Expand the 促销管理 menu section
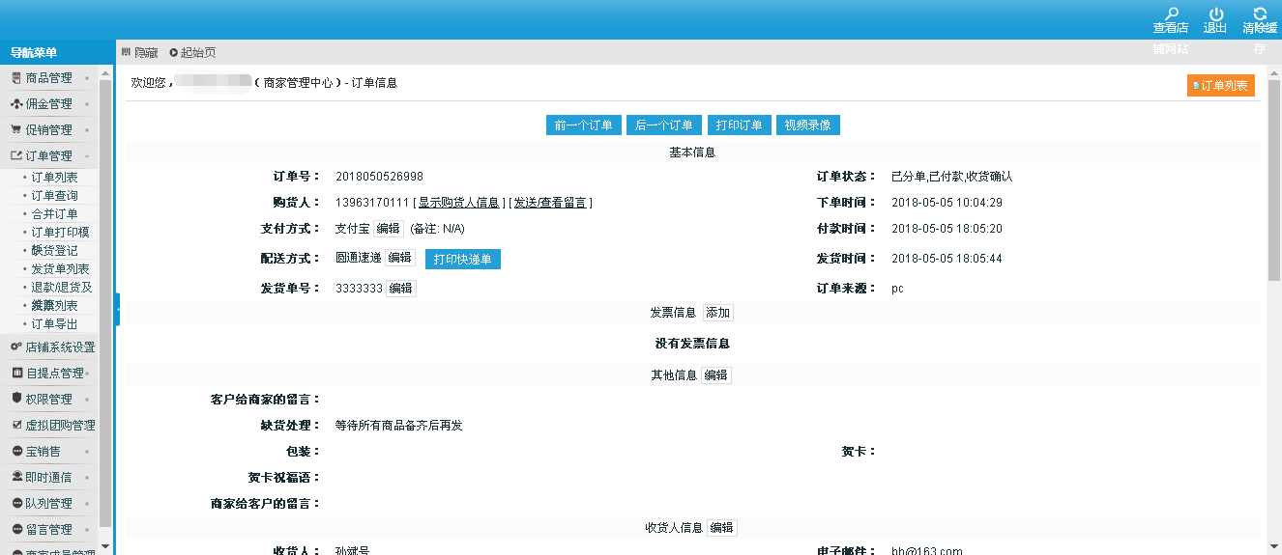Viewport: 1282px width, 555px height. (48, 130)
